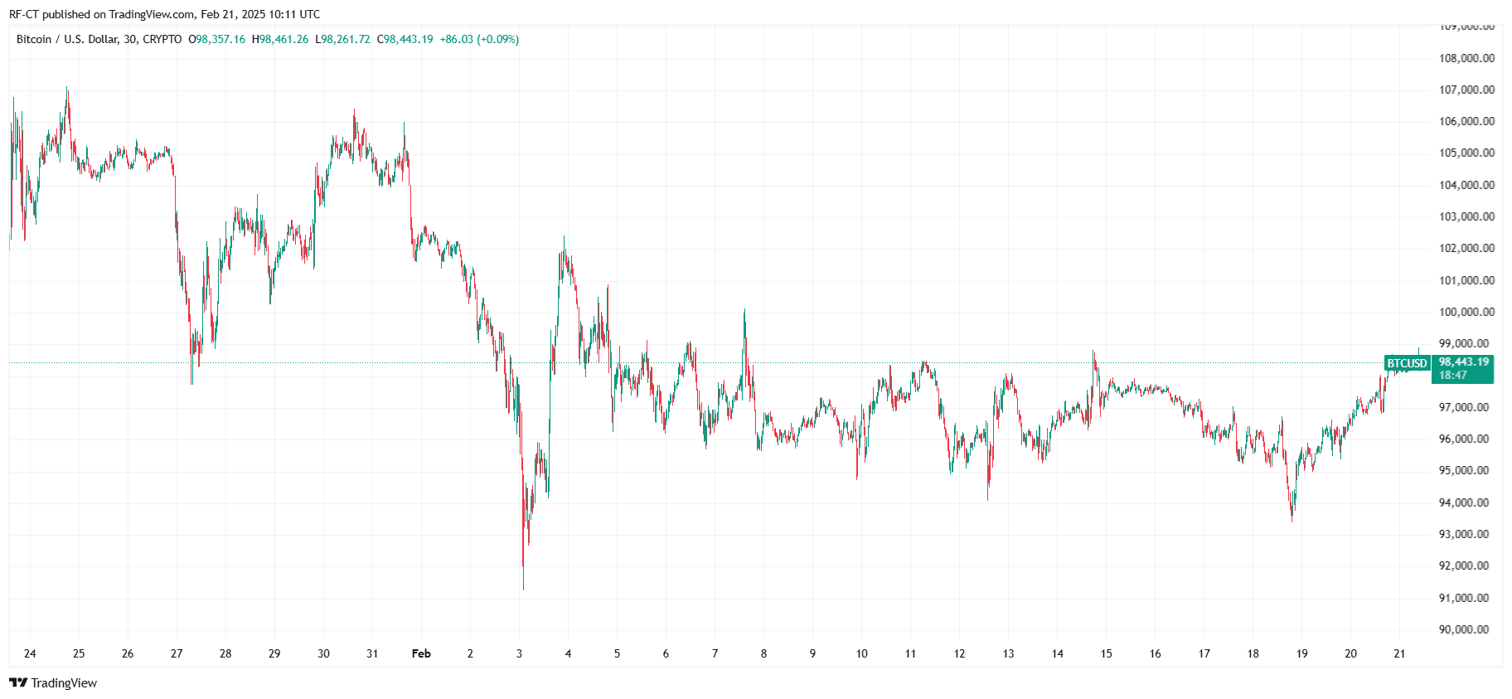This screenshot has height=699, width=1512.
Task: Click date 3 on time axis
Action: 519,653
